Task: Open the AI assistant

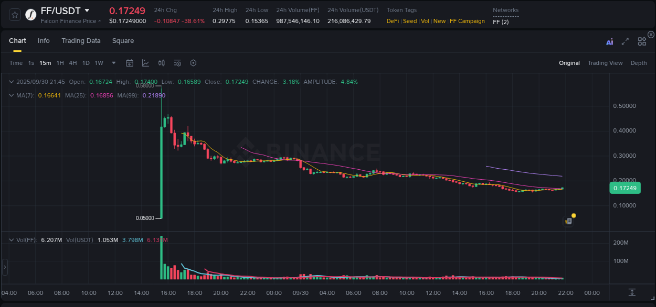Action: click(x=609, y=41)
